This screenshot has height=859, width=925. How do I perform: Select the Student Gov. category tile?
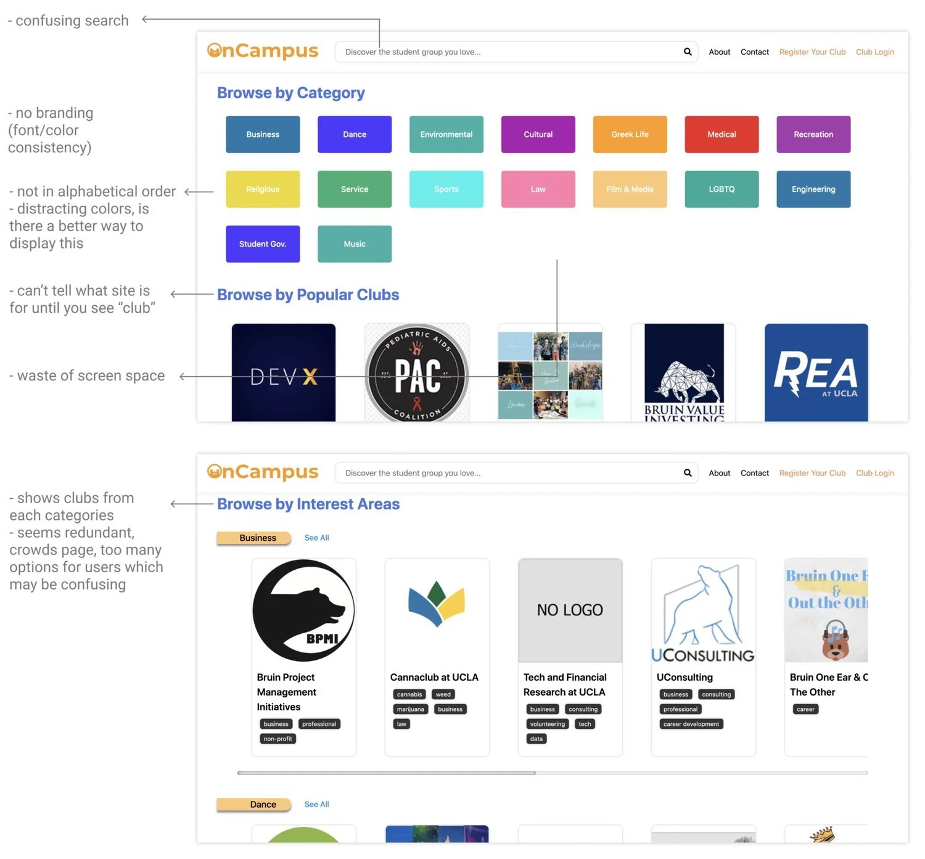point(263,244)
